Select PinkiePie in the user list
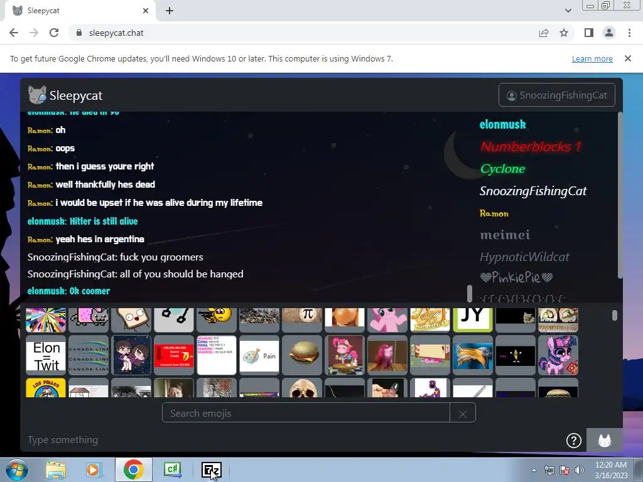643x482 pixels. [x=516, y=277]
